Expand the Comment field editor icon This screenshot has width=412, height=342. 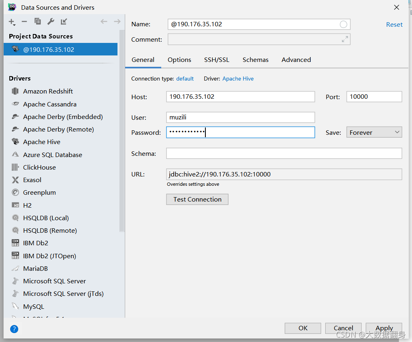345,39
